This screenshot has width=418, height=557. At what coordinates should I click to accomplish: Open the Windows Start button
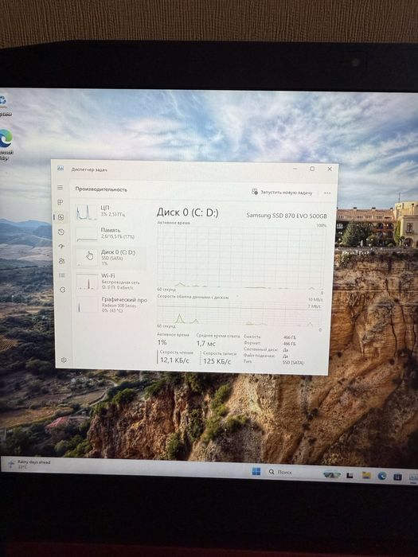coord(256,471)
